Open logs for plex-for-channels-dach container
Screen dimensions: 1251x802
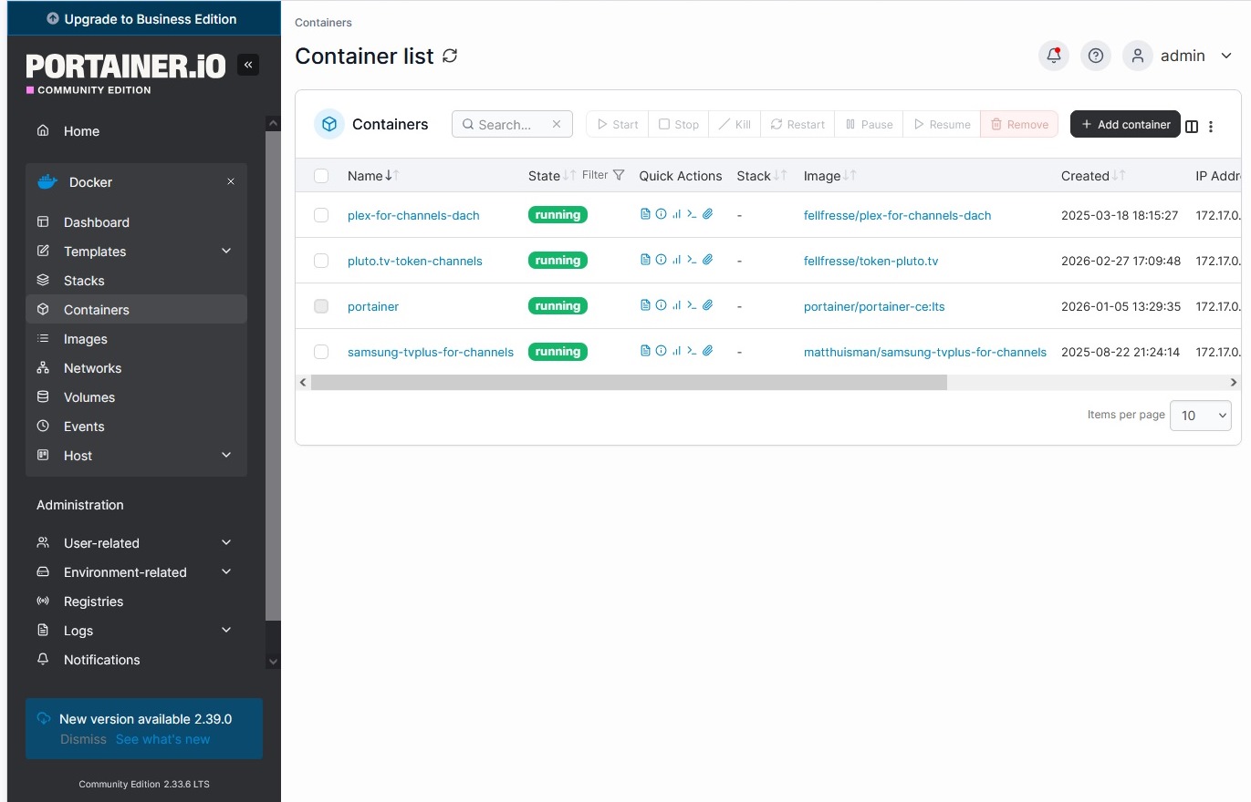click(x=645, y=214)
